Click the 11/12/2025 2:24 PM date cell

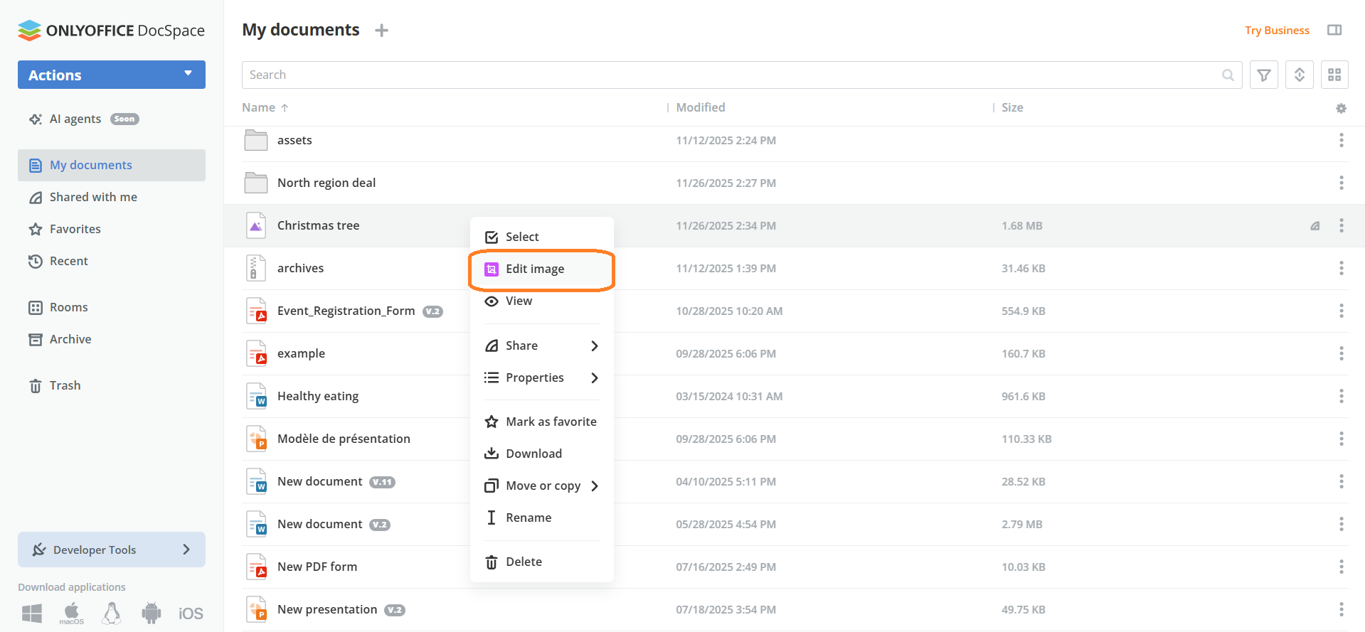[726, 140]
